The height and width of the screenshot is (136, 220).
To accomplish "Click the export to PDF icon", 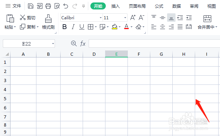I will point(40,6).
